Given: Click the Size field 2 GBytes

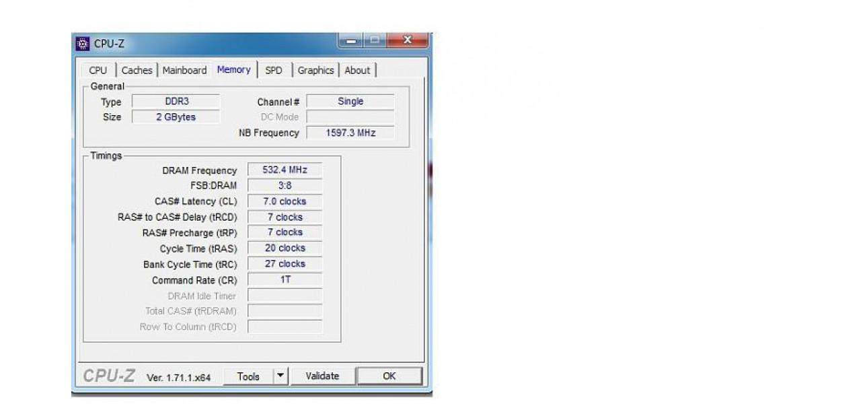Looking at the screenshot, I should tap(176, 117).
